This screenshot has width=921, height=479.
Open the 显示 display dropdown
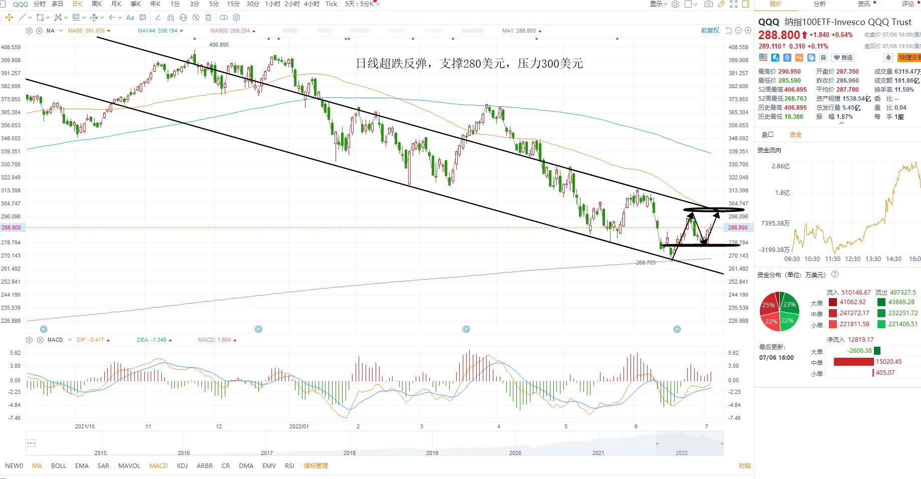tap(659, 4)
